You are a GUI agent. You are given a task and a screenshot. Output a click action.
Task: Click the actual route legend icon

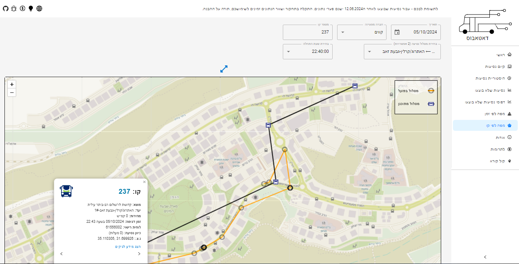point(431,91)
